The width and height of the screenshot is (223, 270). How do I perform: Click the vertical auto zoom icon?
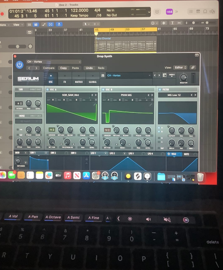[x=172, y=23]
